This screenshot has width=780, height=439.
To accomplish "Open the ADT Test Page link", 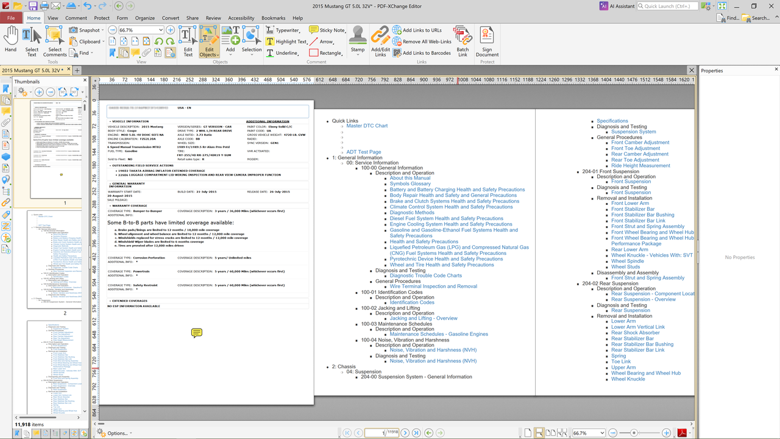I will 364,152.
